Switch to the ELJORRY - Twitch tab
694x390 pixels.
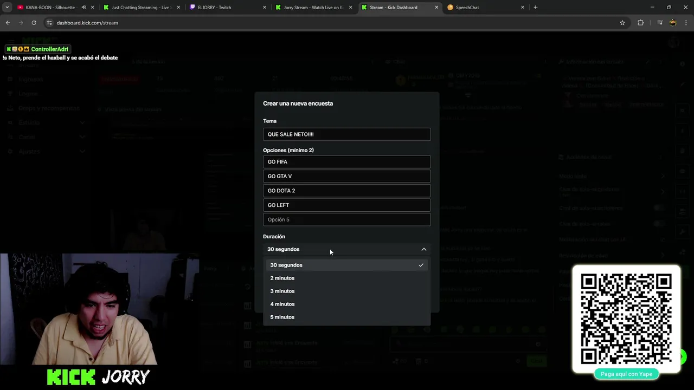(x=228, y=8)
